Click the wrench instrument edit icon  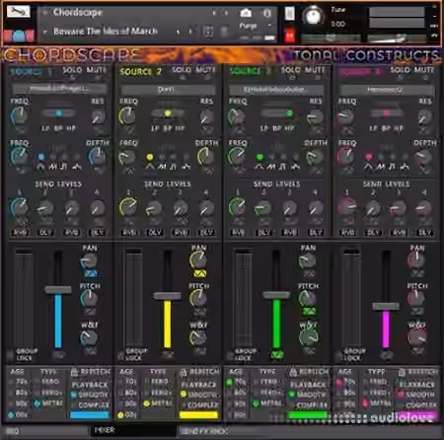19,12
